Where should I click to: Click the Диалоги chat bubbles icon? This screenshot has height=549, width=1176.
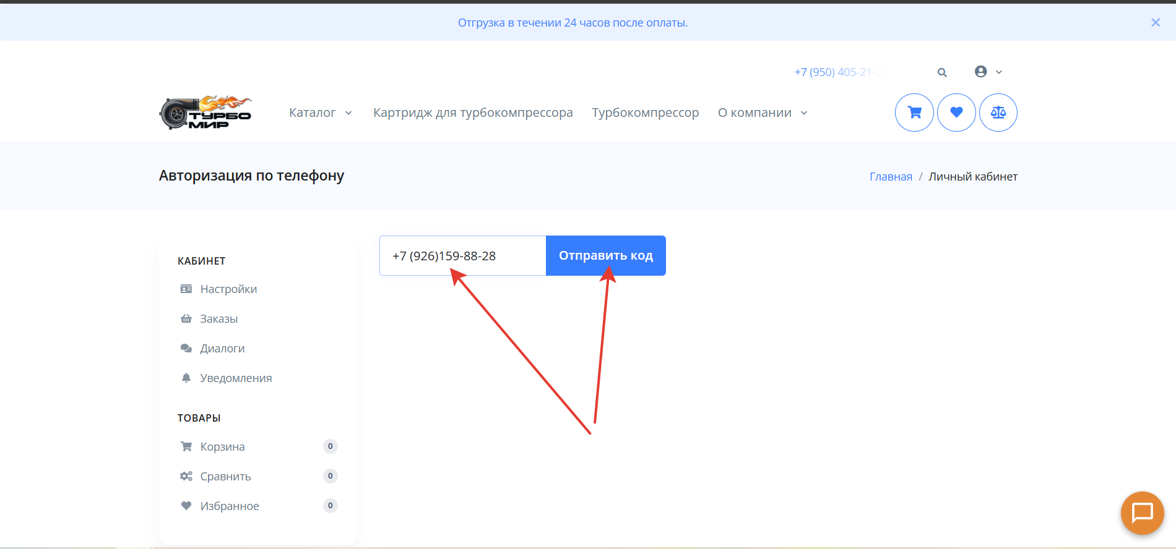click(186, 348)
